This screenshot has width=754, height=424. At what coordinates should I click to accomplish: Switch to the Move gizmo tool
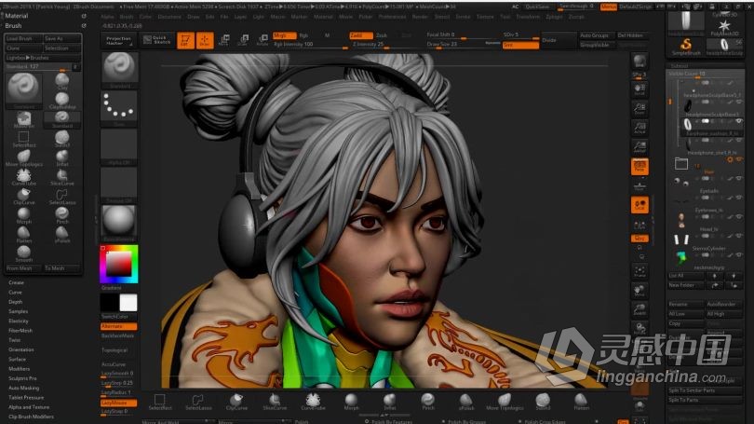pyautogui.click(x=223, y=40)
